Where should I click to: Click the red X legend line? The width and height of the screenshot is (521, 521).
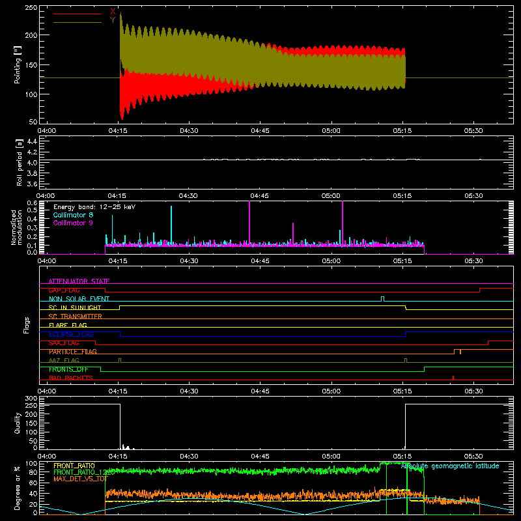[x=77, y=14]
